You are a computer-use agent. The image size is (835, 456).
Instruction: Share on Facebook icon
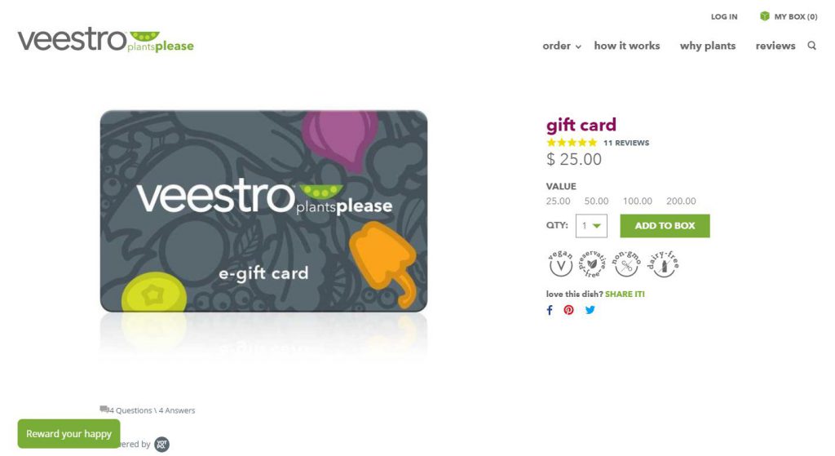[550, 310]
